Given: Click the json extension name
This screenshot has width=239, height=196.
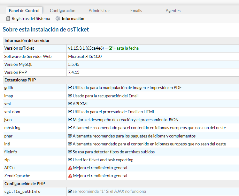Looking at the screenshot, I should pos(8,120).
